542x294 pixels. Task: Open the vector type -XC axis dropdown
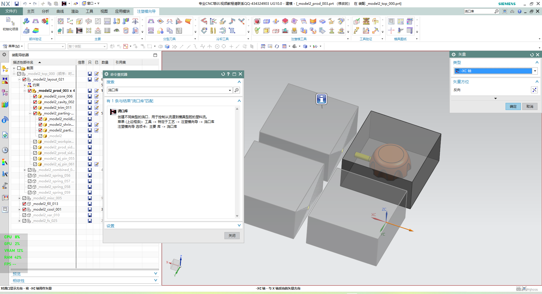(x=535, y=71)
